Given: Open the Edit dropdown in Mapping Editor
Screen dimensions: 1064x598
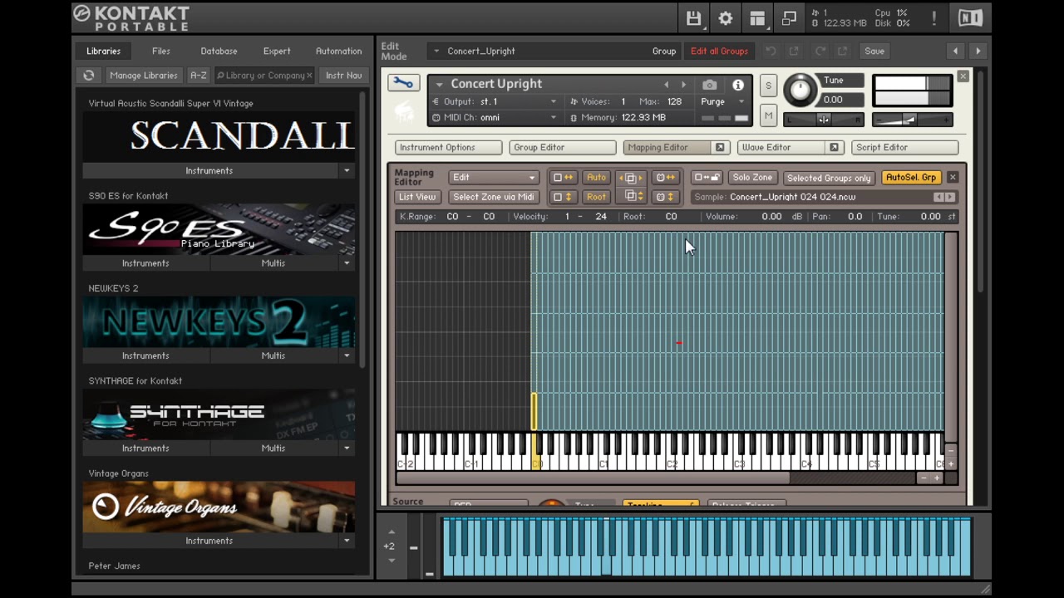Looking at the screenshot, I should [494, 178].
